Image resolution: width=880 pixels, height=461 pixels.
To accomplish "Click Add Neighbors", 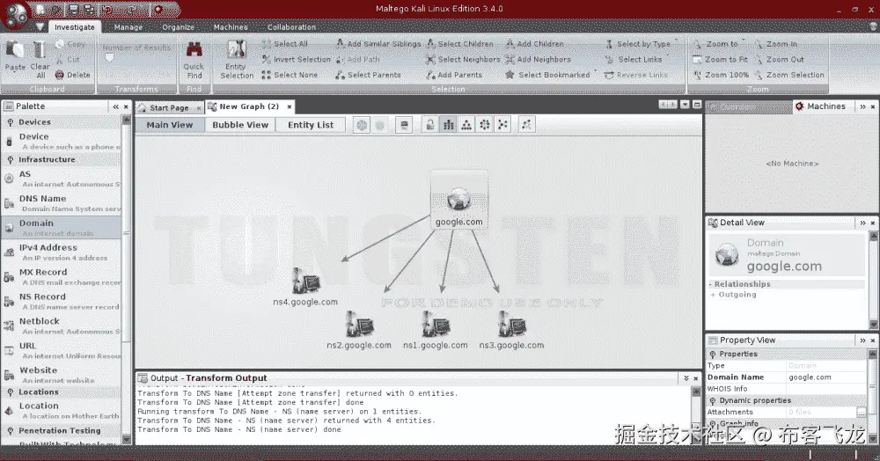I will pyautogui.click(x=538, y=59).
